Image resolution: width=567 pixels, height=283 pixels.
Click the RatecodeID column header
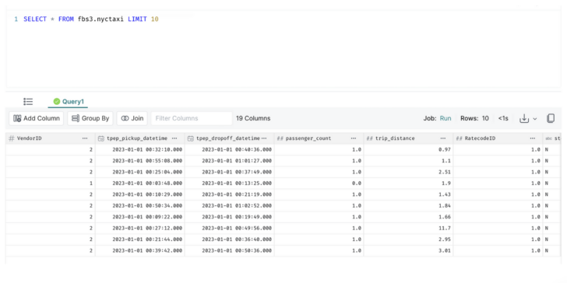[x=498, y=138]
